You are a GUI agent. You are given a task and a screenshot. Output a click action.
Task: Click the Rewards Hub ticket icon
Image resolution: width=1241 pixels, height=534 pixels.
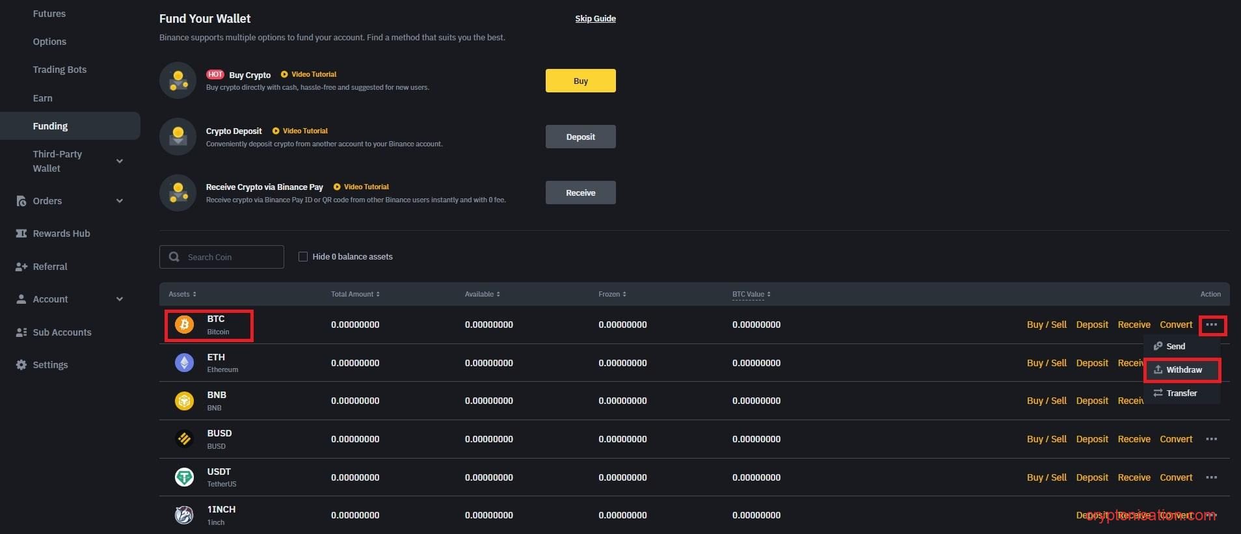(x=21, y=234)
